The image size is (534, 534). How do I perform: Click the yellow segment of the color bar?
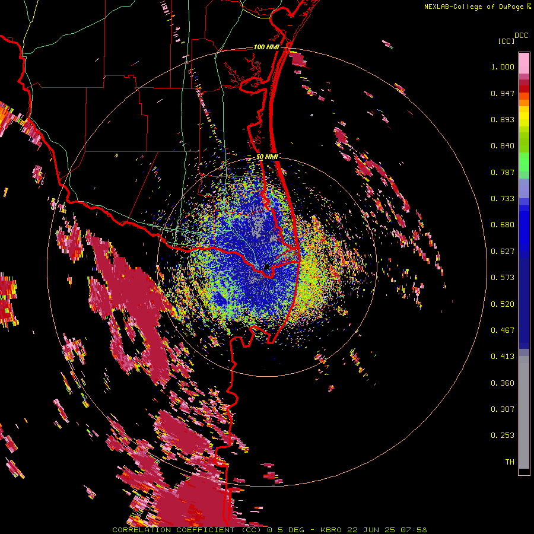[524, 117]
